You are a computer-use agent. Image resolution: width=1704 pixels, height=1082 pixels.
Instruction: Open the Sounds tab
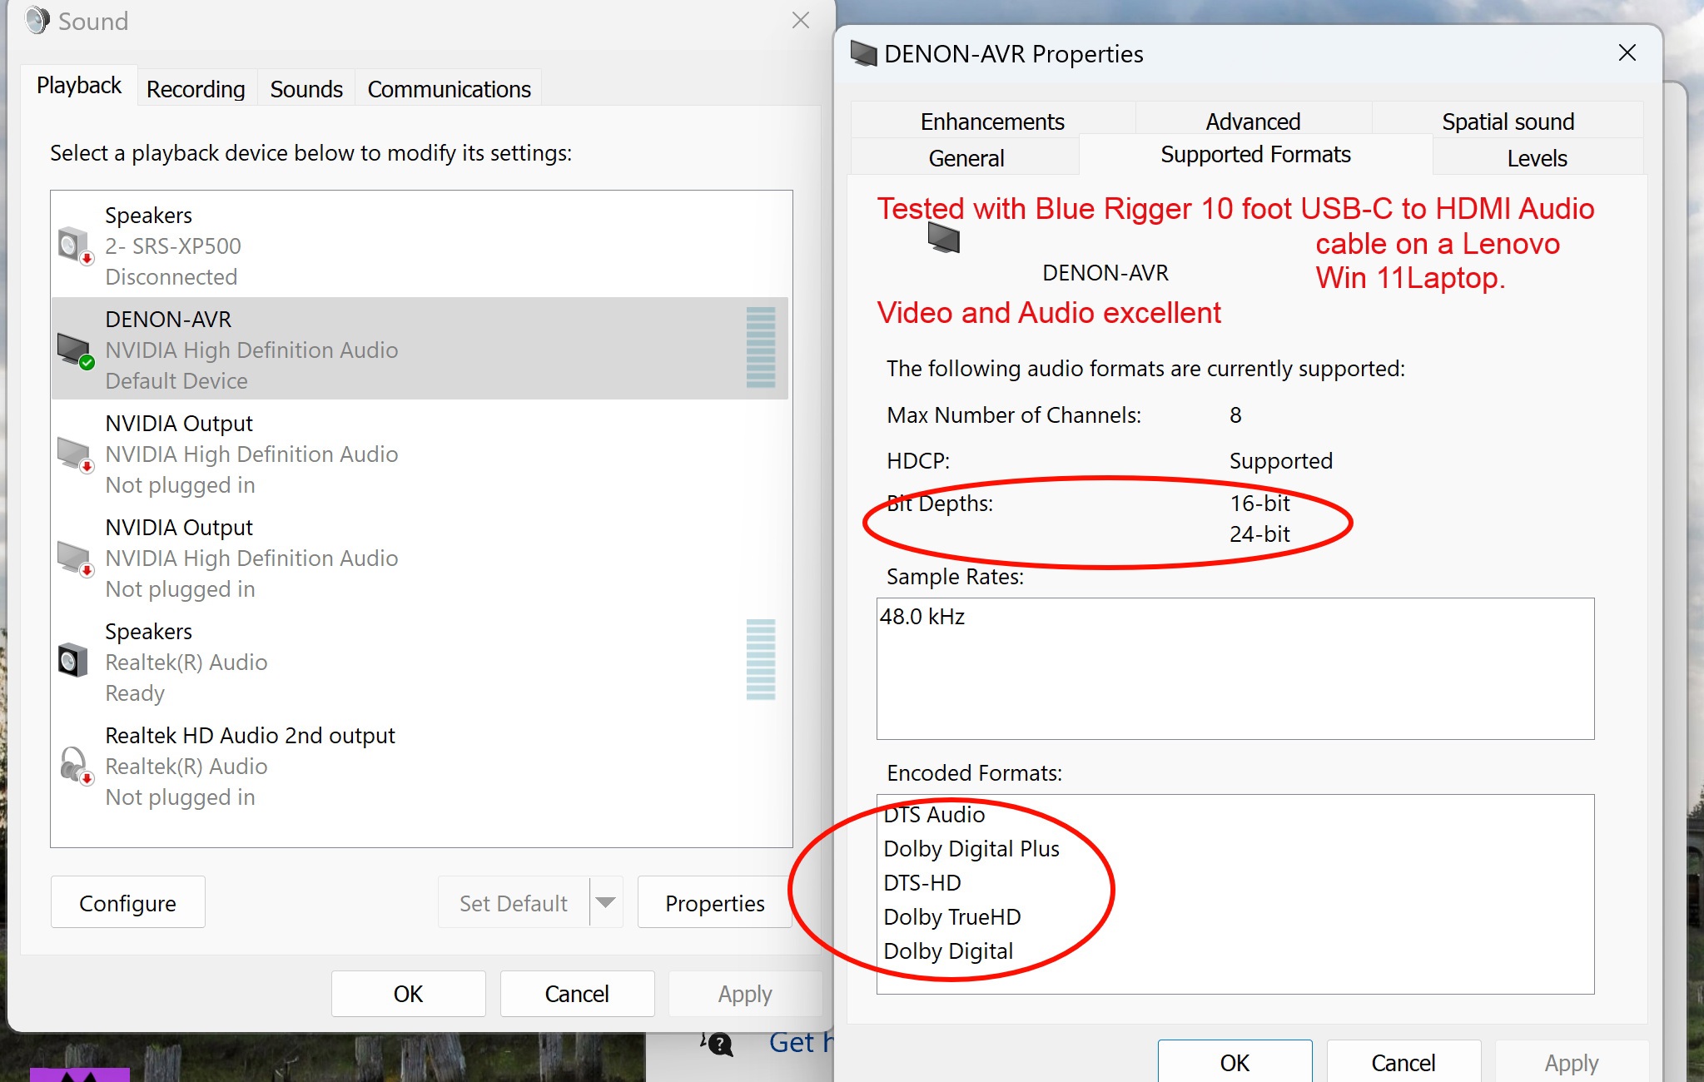306,89
